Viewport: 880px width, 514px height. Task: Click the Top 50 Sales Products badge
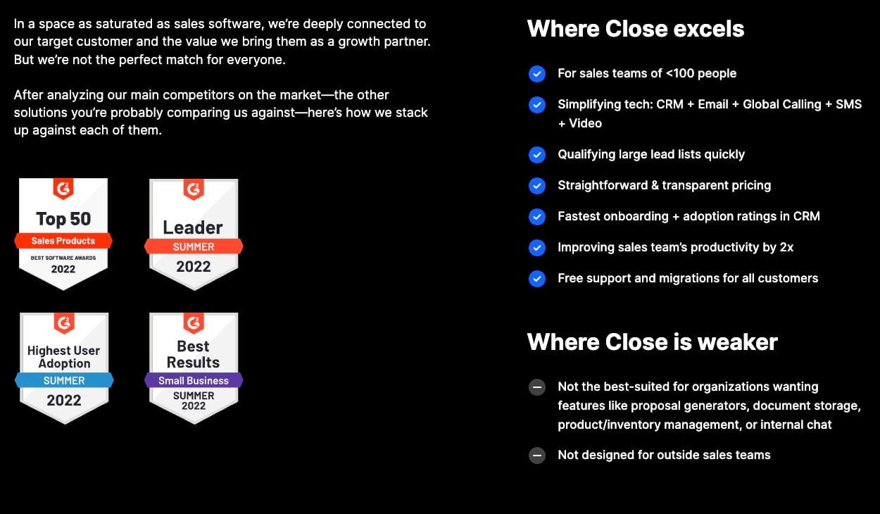(63, 234)
